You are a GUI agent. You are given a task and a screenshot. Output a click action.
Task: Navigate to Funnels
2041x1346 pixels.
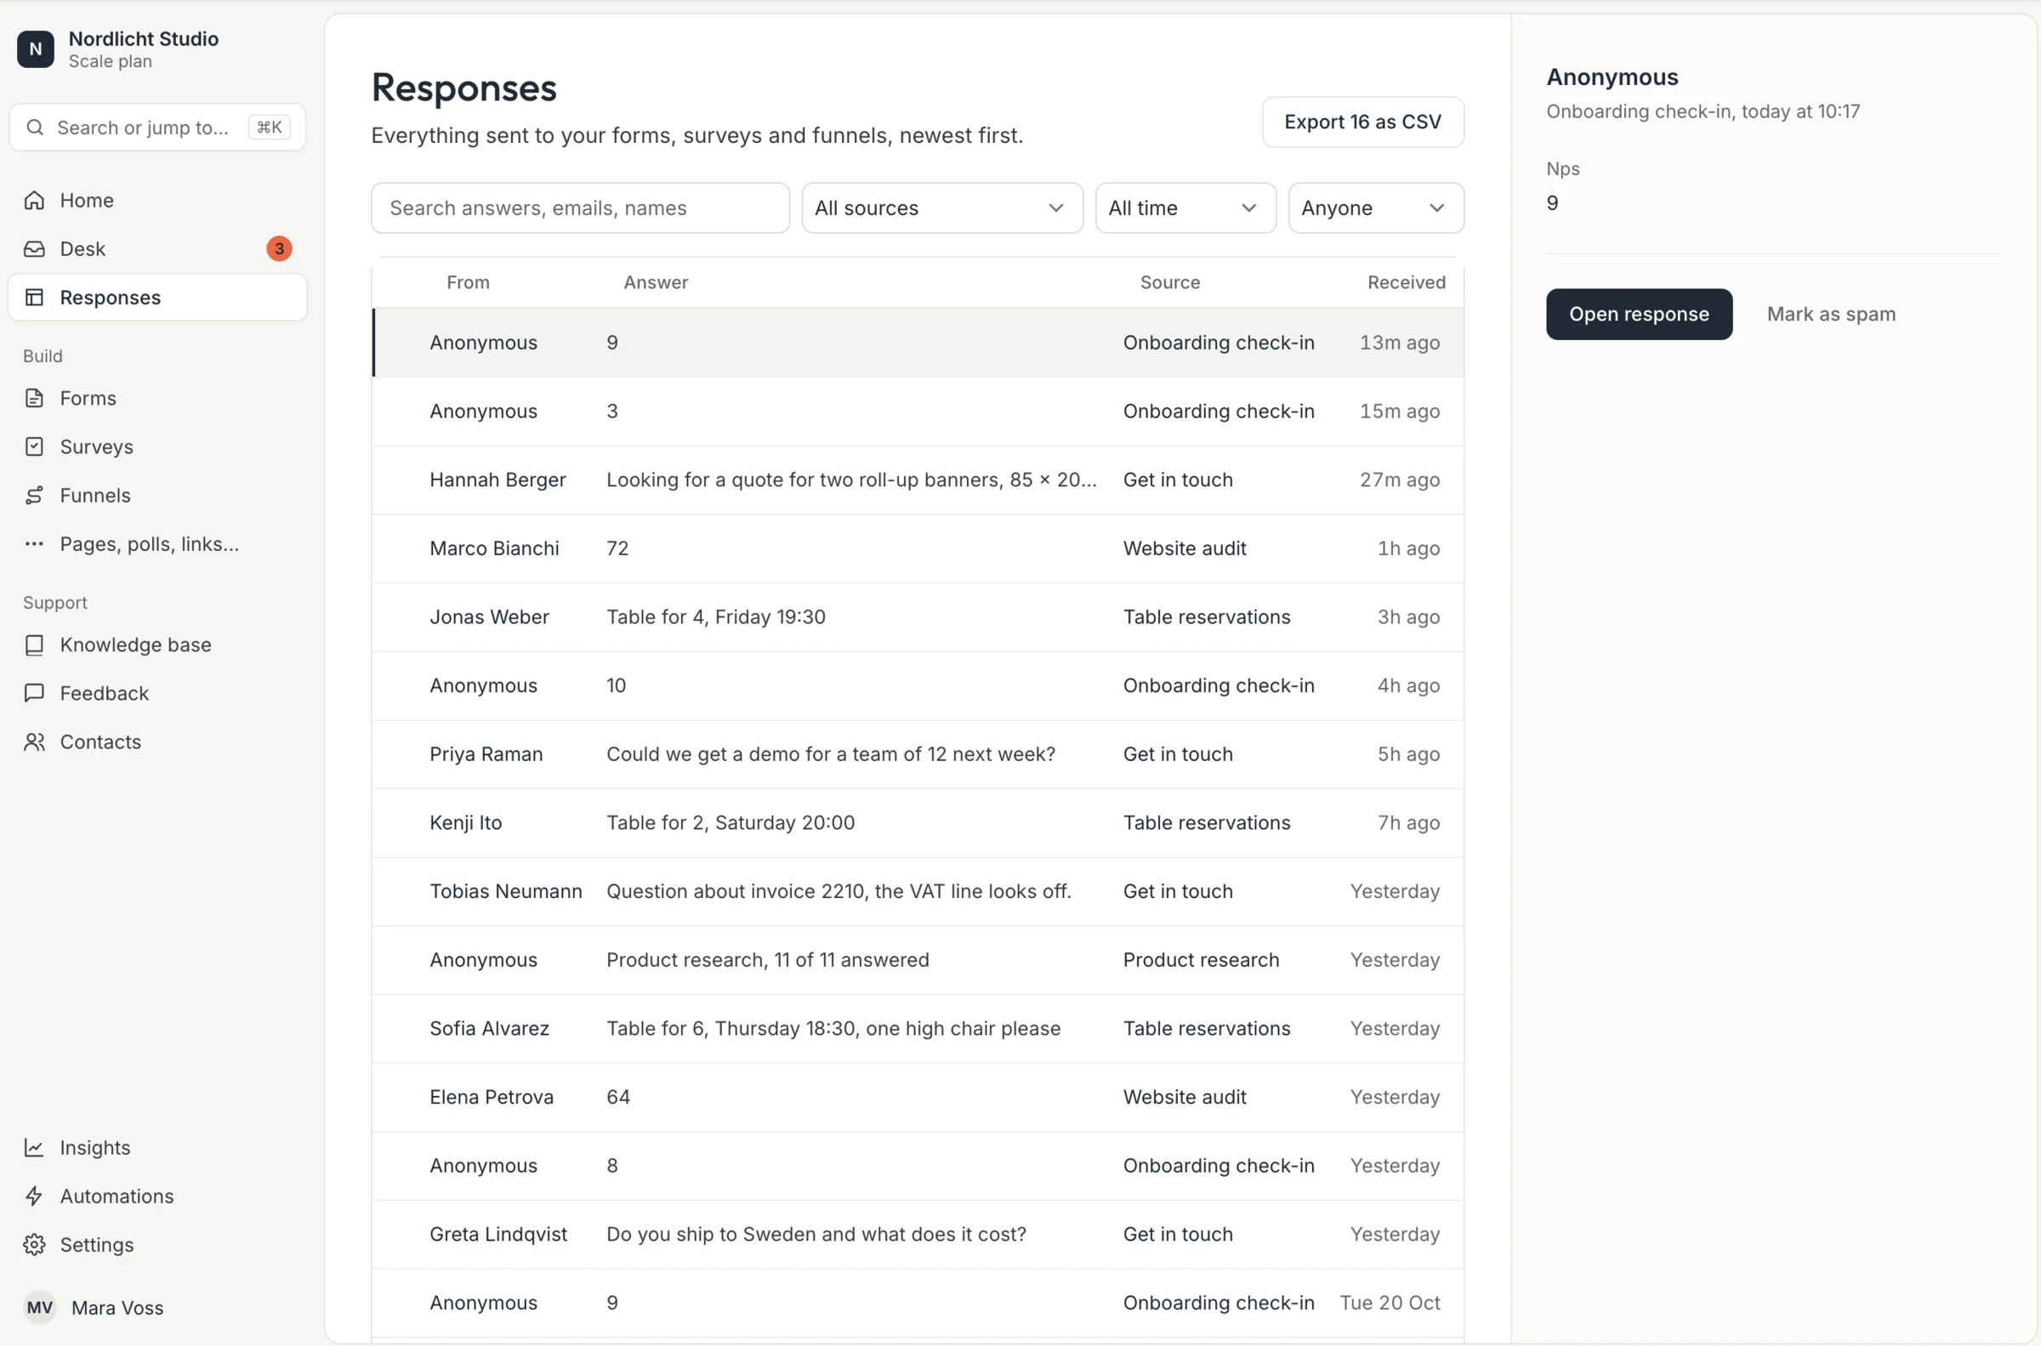(157, 496)
